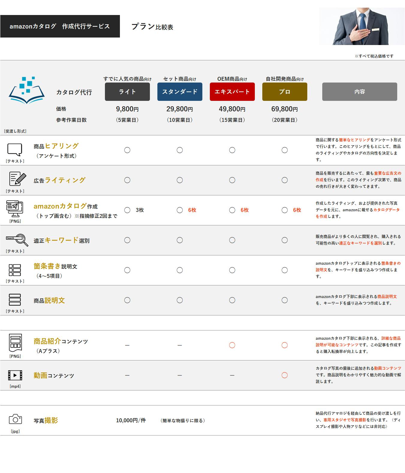Click the bulleted list description icon
The width and height of the screenshot is (405, 473).
tap(15, 270)
